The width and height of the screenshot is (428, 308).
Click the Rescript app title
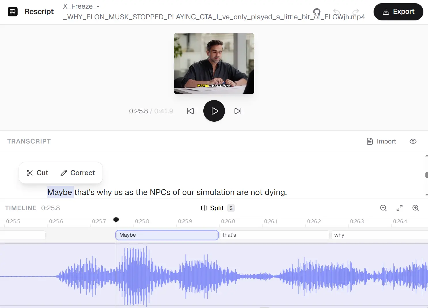coord(39,12)
